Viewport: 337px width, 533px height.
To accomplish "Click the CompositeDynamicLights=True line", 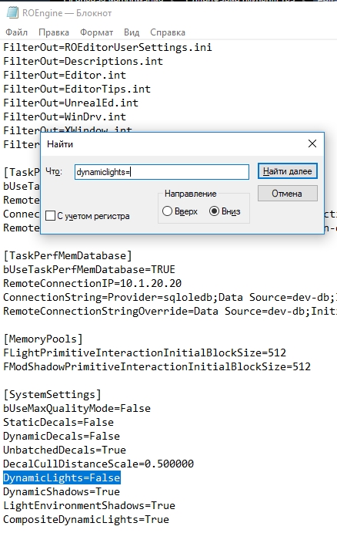I will pyautogui.click(x=86, y=519).
